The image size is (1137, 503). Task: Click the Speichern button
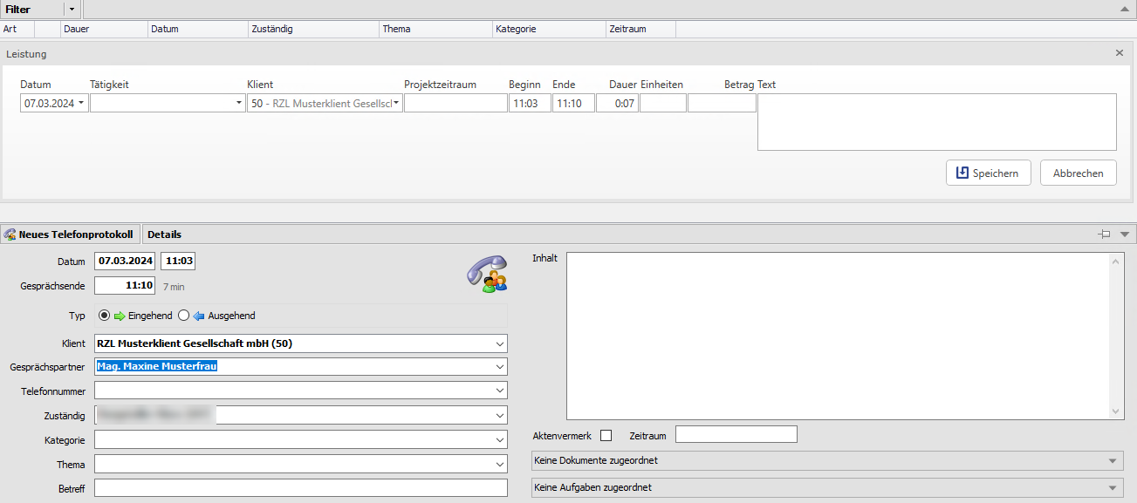[x=988, y=173]
